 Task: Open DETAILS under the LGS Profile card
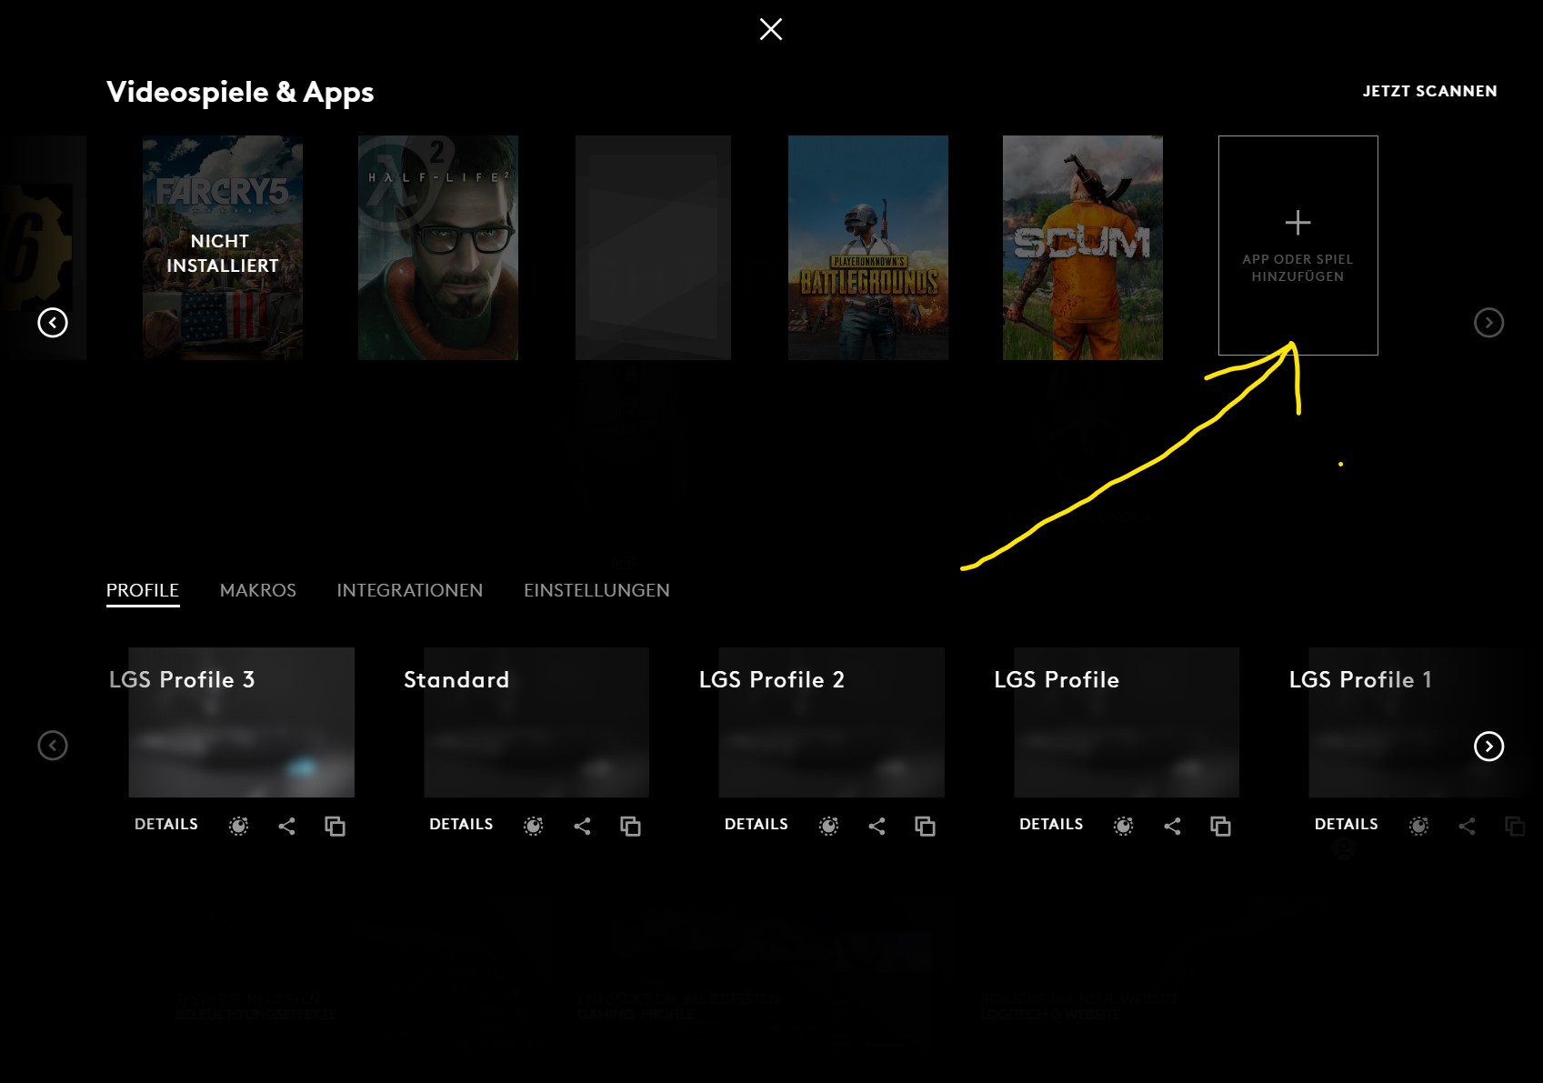click(1051, 824)
